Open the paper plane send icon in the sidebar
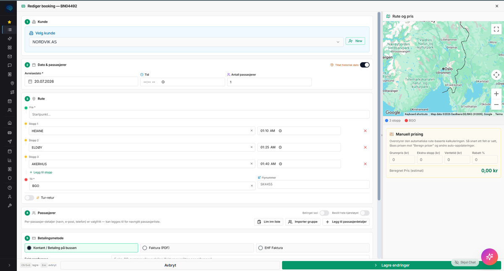This screenshot has height=271, width=504. pyautogui.click(x=9, y=142)
